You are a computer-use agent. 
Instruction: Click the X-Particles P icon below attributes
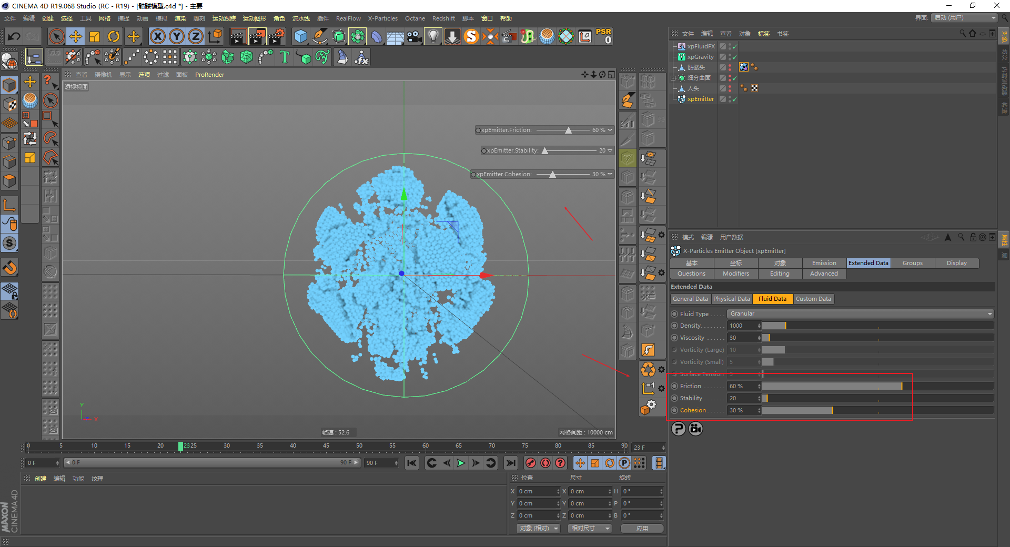coord(679,429)
